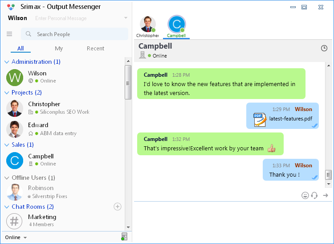Click Edward's profile photo

[x=15, y=129]
